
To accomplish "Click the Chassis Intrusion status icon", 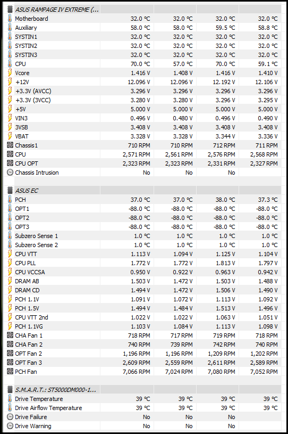I will point(10,173).
